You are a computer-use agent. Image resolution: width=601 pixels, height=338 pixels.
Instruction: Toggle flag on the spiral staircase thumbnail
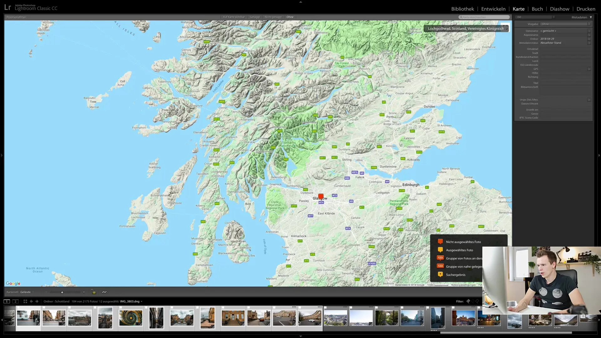[121, 308]
